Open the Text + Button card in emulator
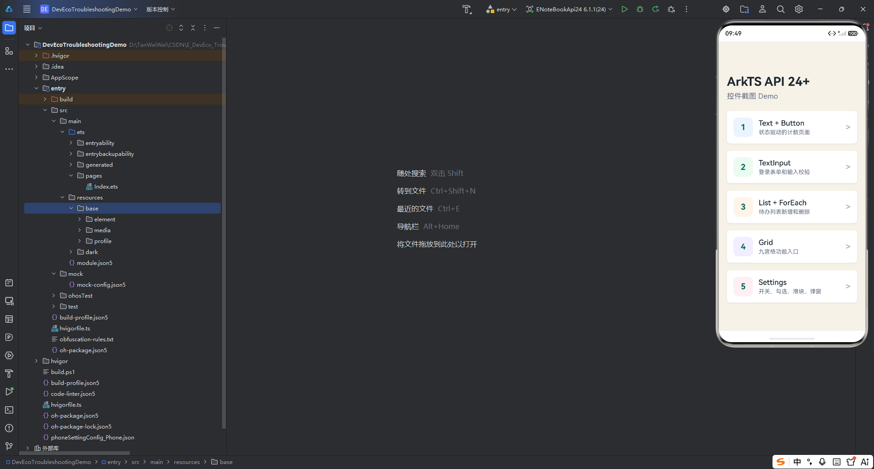 (x=792, y=127)
